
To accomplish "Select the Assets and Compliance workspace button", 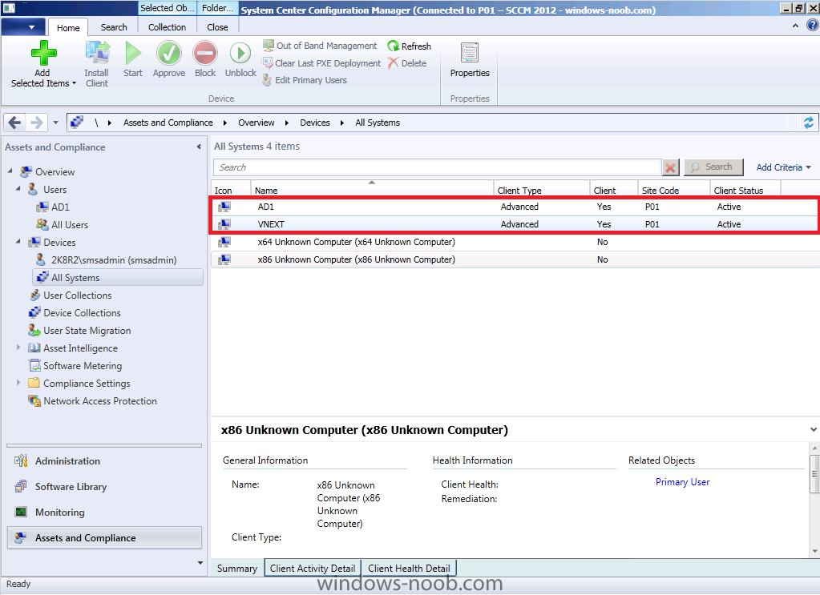I will [x=104, y=537].
